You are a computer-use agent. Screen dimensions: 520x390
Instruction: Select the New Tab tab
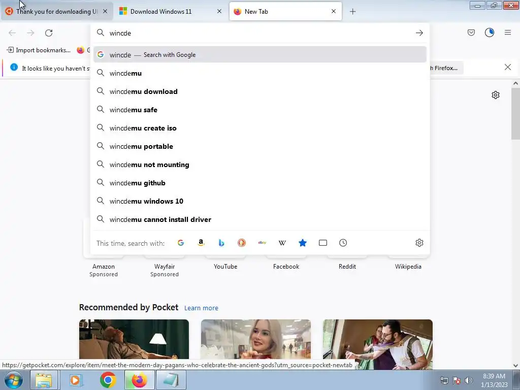[285, 12]
